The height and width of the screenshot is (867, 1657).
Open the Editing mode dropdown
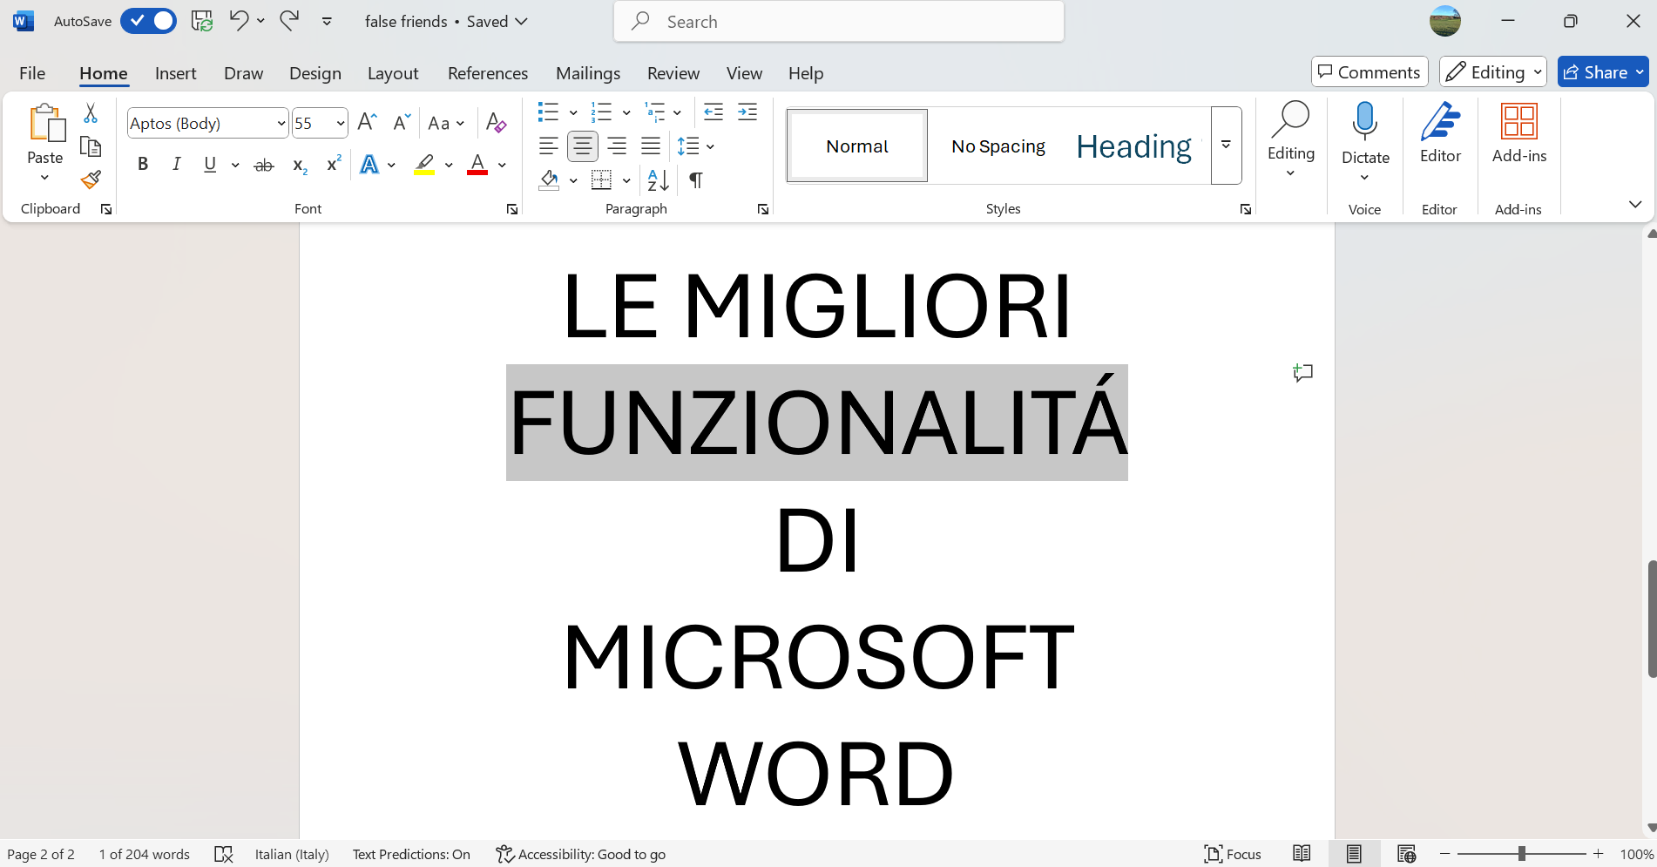(x=1492, y=72)
